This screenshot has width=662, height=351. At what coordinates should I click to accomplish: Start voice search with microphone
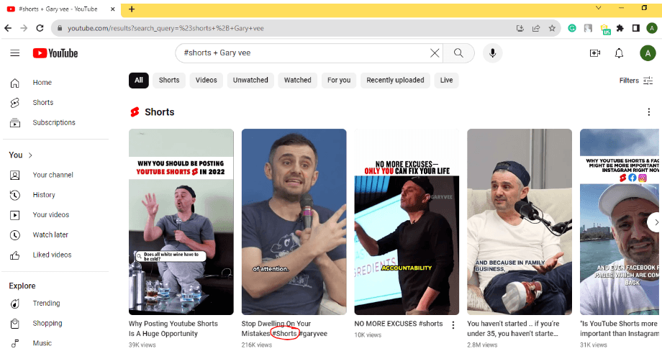pos(492,53)
